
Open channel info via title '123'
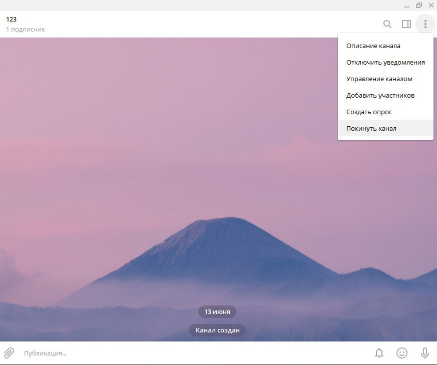[x=11, y=19]
